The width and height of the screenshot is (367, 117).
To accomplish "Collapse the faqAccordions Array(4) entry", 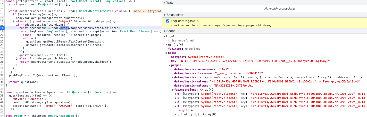I will [x=172, y=90].
